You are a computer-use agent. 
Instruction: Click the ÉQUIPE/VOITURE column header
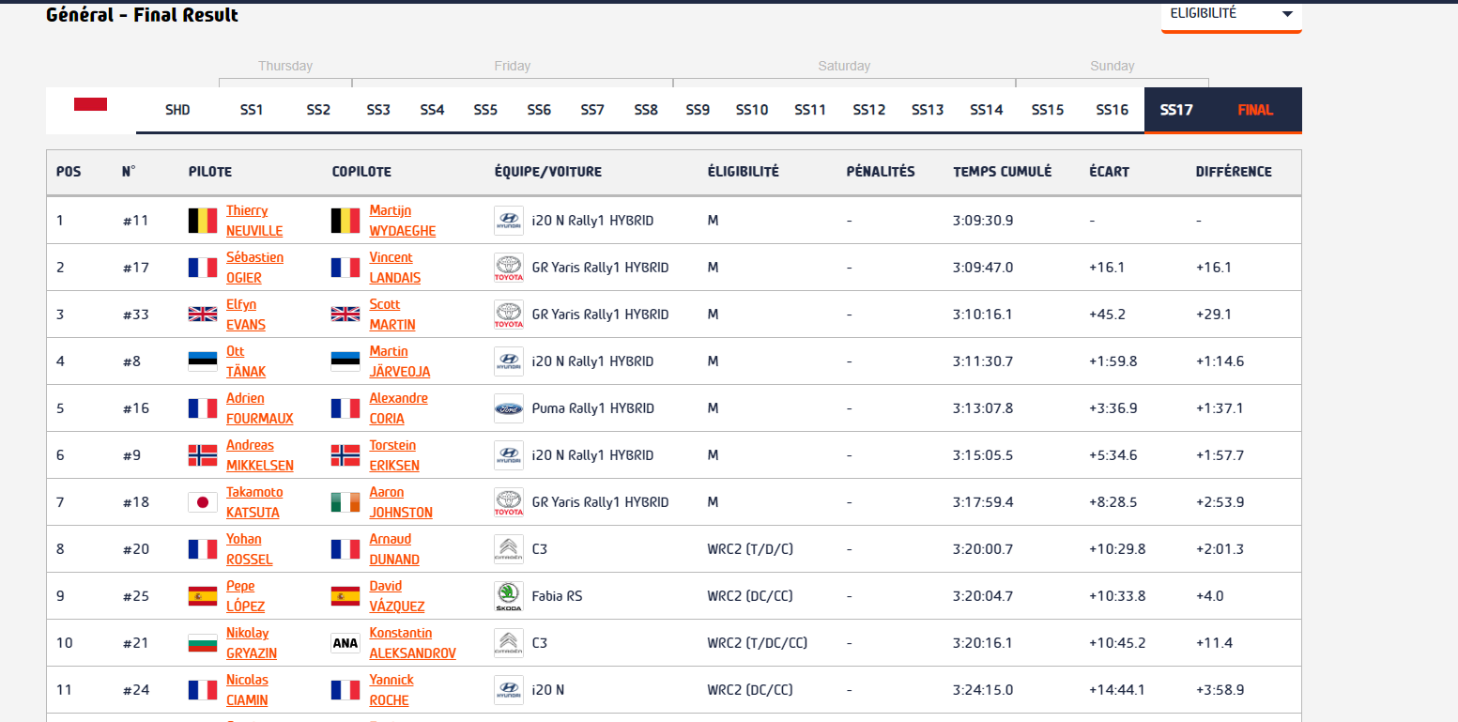[x=548, y=172]
